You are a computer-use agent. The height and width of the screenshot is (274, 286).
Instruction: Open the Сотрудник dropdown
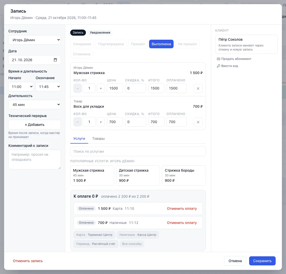[x=34, y=40]
